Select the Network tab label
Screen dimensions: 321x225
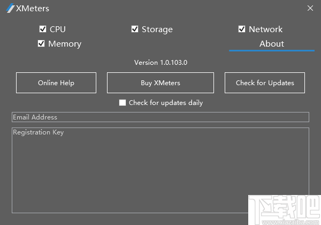[265, 29]
